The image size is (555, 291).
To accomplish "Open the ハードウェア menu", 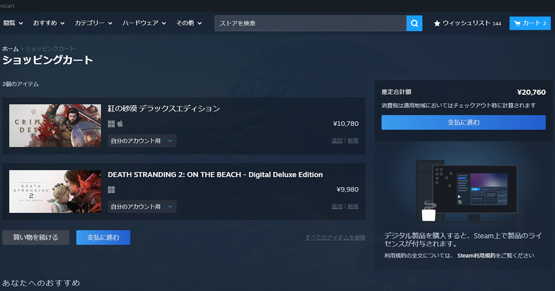I will click(x=144, y=23).
